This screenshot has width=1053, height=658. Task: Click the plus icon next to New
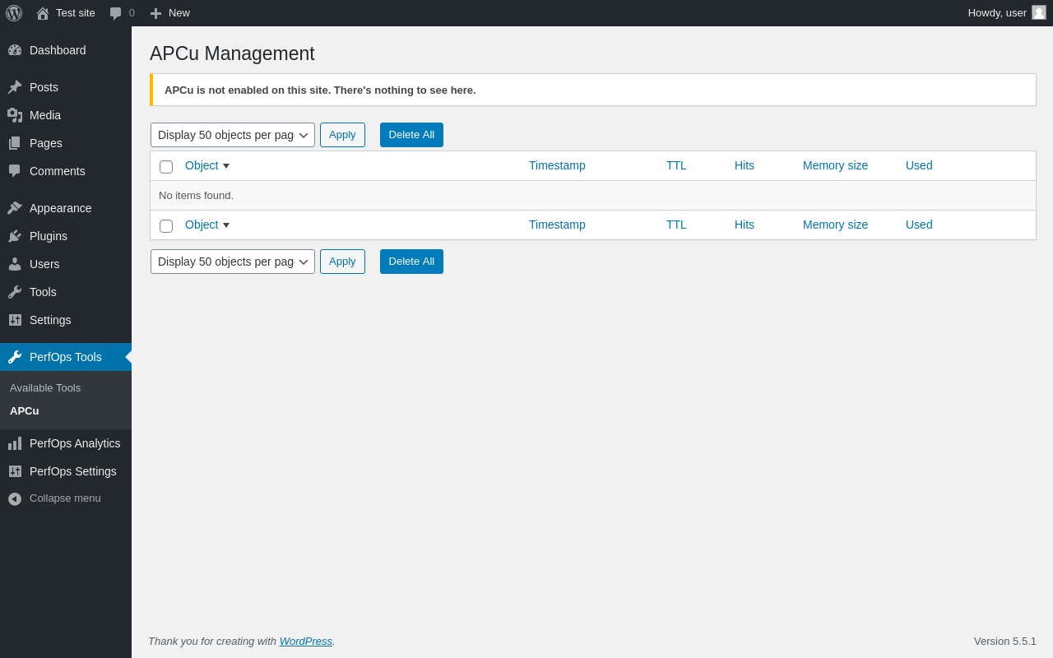pos(155,13)
